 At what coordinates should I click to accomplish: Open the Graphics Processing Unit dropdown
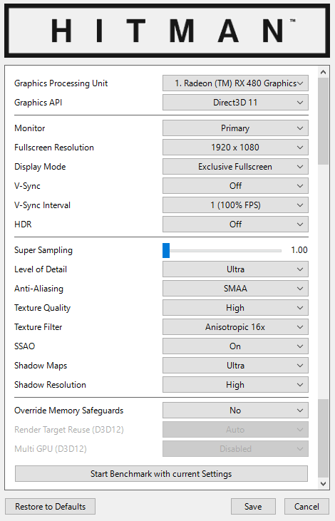tap(235, 83)
